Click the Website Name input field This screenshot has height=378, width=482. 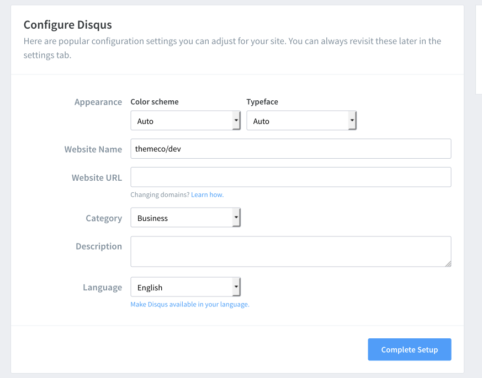[291, 149]
